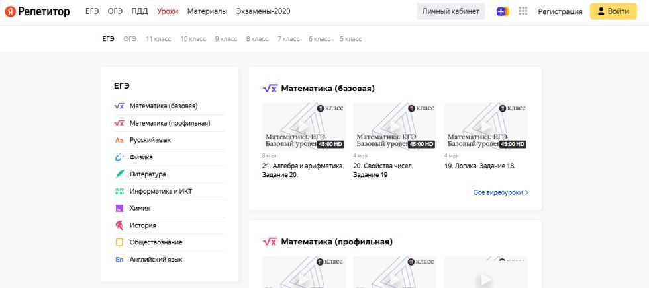
Task: Open the Материалы menu item
Action: 207,11
